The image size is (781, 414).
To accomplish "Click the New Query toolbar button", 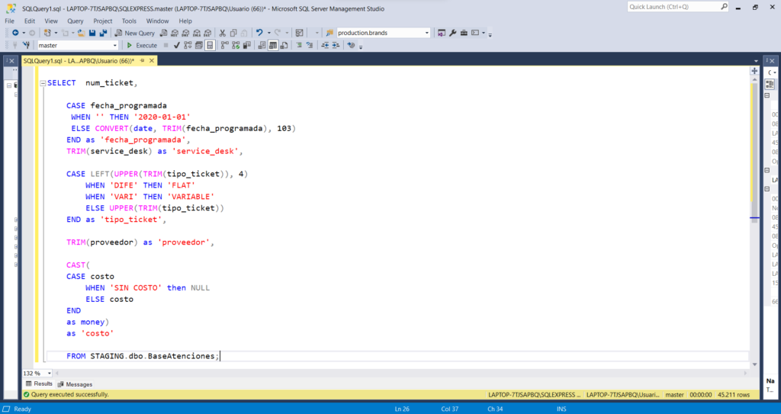I will click(135, 33).
